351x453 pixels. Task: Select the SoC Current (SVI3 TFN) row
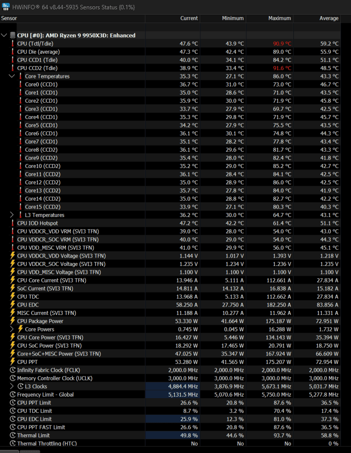tap(170, 288)
